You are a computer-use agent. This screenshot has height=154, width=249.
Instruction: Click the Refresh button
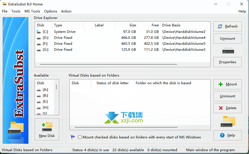(x=228, y=26)
